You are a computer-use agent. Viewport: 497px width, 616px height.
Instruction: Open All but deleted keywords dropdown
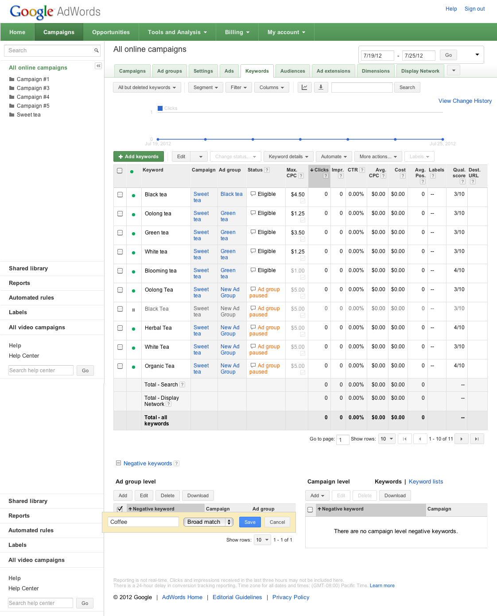(x=147, y=87)
